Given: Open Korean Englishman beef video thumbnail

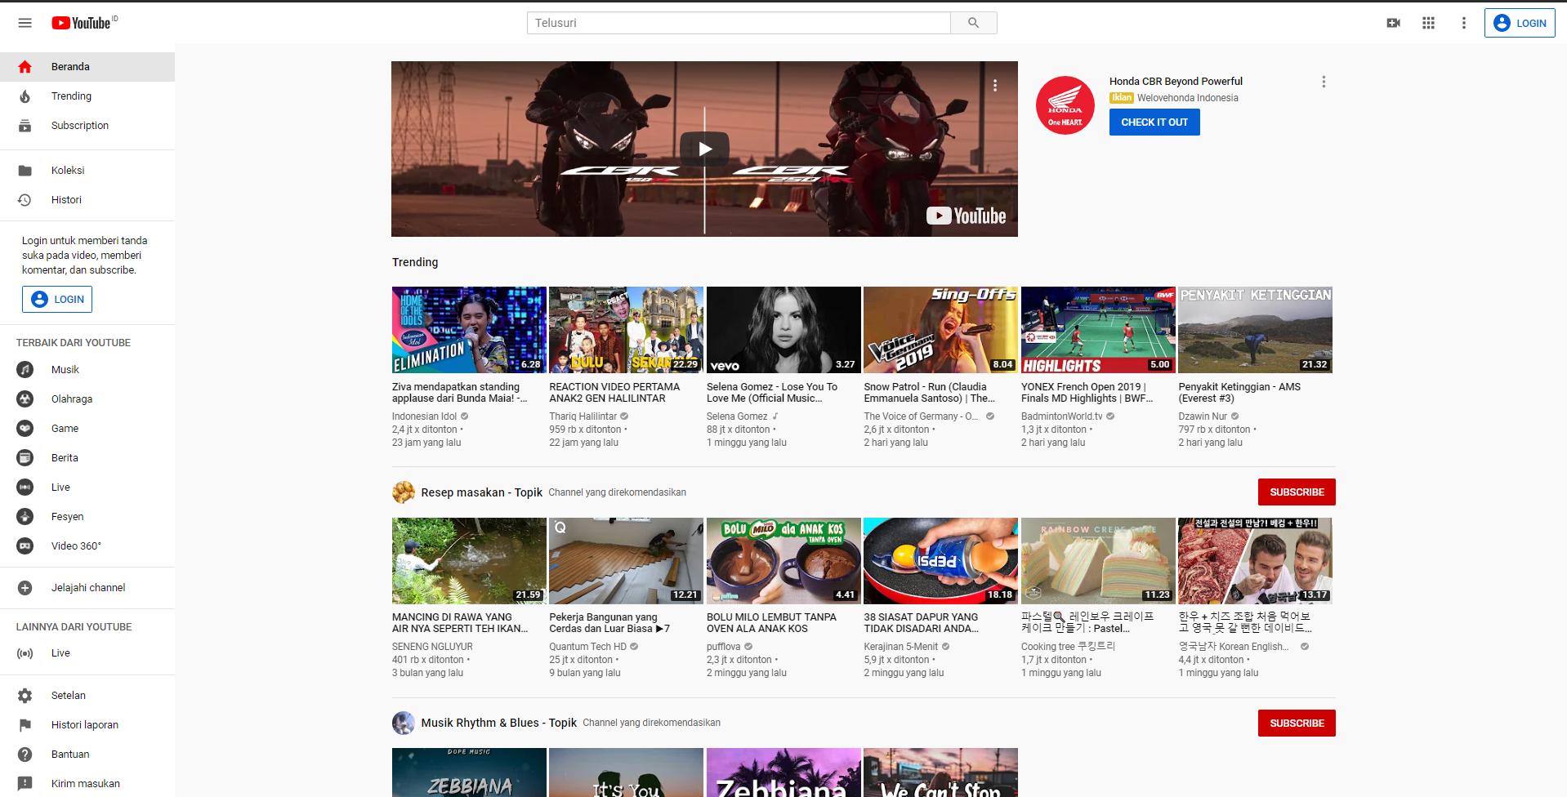Looking at the screenshot, I should 1255,561.
